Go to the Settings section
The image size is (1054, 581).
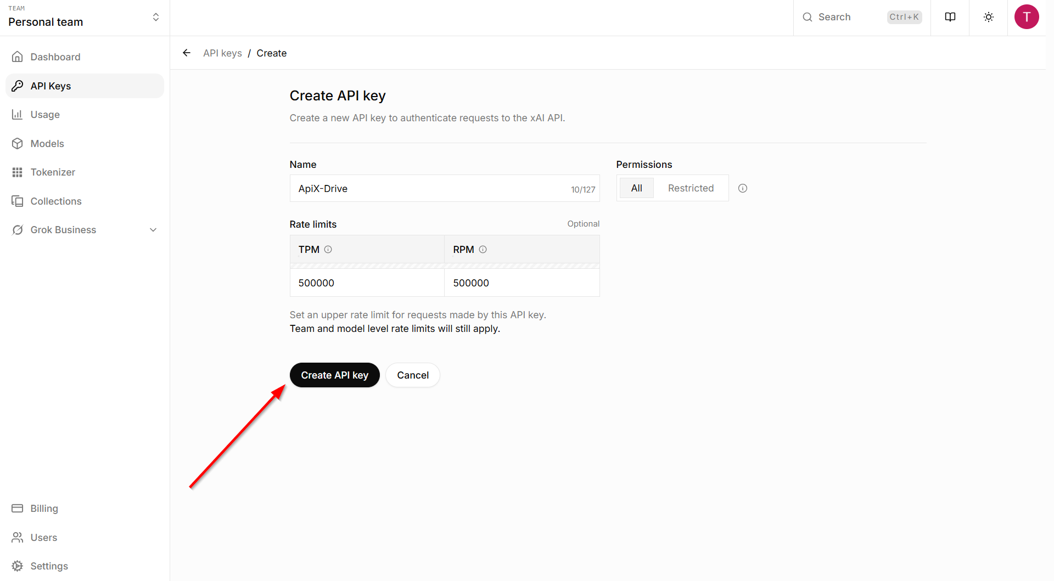point(49,566)
